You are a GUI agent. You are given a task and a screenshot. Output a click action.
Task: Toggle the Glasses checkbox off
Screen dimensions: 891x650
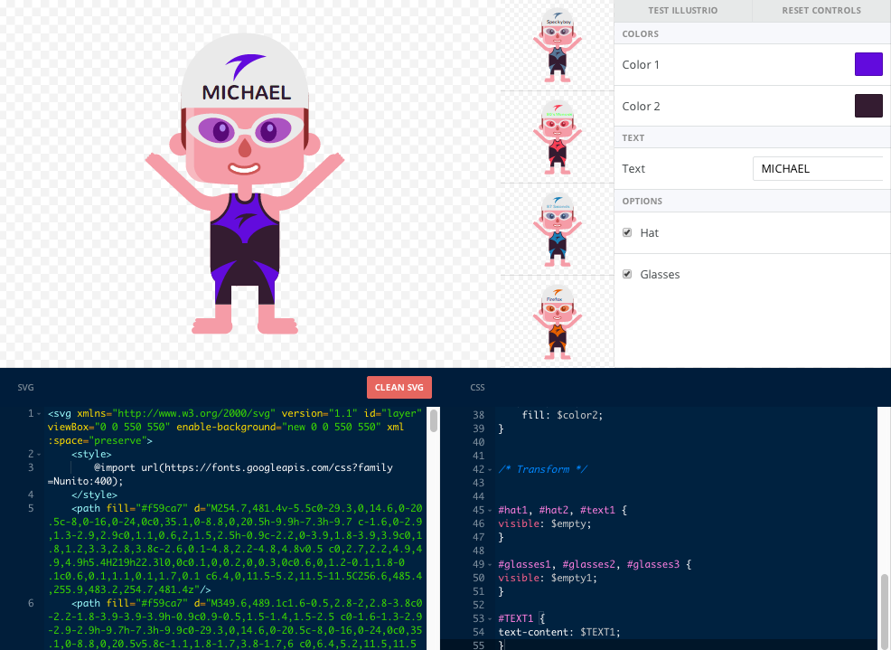[627, 274]
